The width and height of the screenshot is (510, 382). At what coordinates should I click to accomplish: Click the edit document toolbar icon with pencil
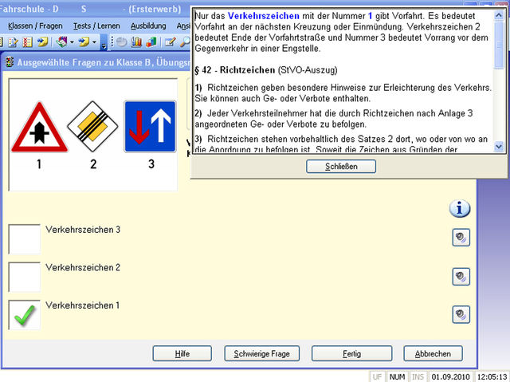pyautogui.click(x=13, y=42)
